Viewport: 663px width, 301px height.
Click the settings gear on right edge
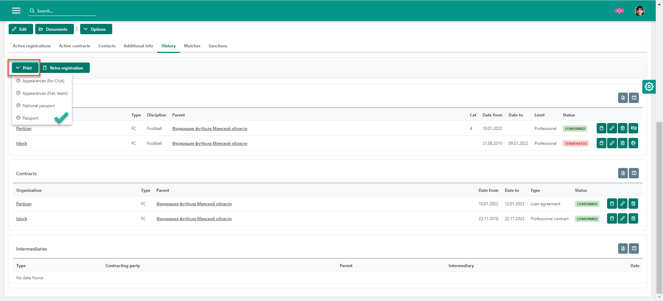pos(649,86)
